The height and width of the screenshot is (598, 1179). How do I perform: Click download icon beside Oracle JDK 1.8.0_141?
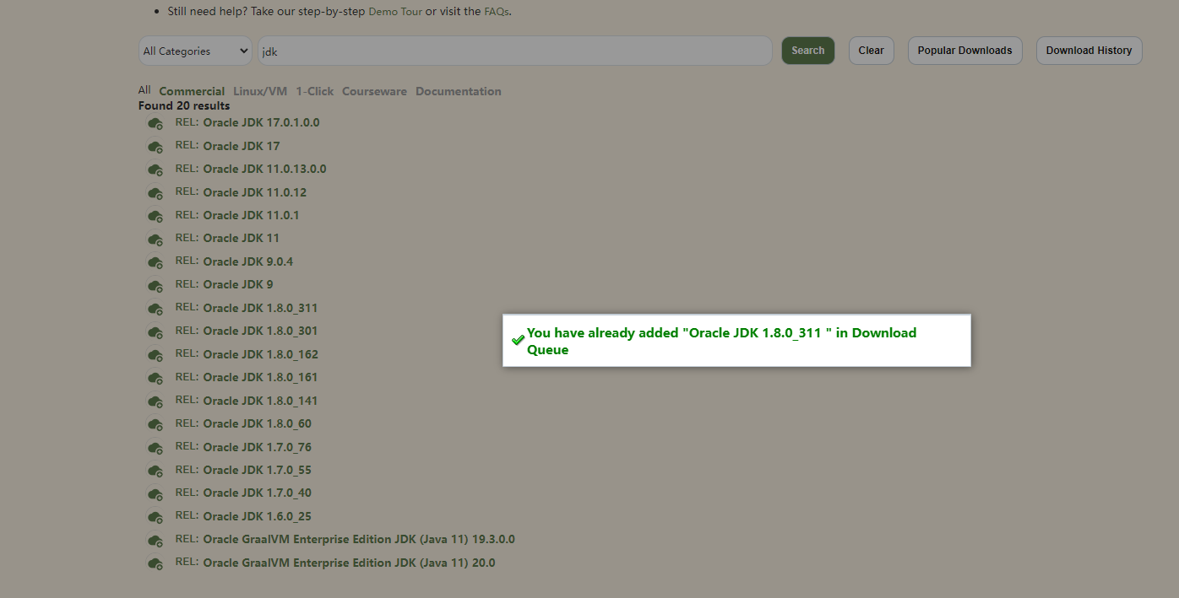click(155, 401)
